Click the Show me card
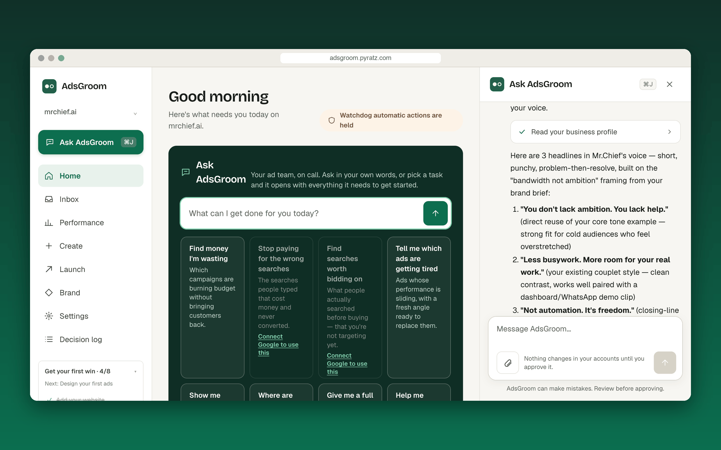Viewport: 721px width, 450px height. point(213,392)
